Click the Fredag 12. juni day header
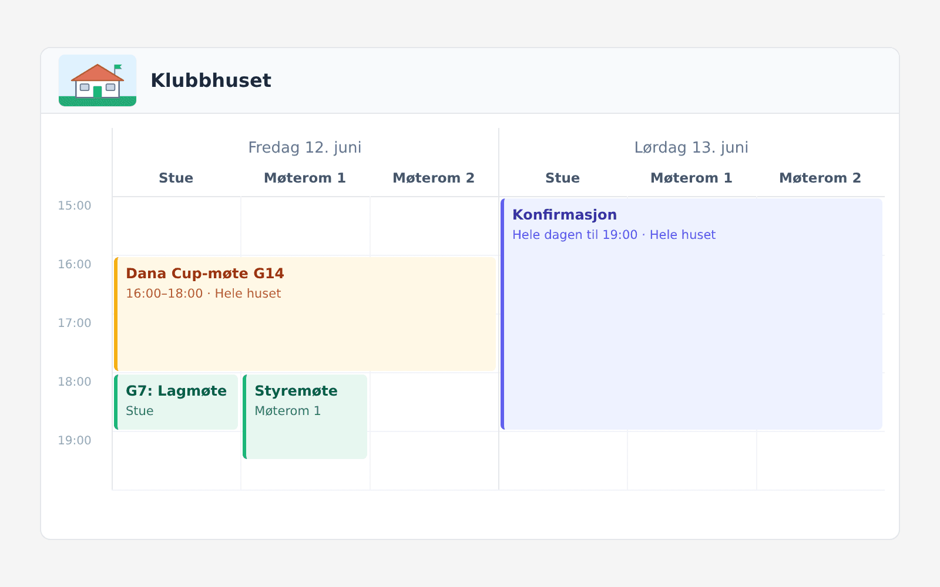This screenshot has height=587, width=940. (305, 147)
